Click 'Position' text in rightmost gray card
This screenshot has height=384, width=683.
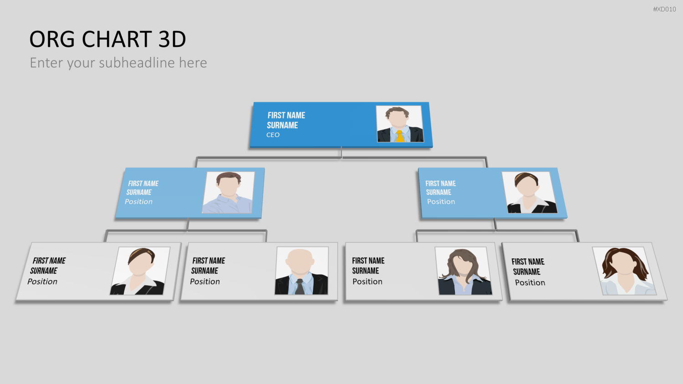point(530,283)
